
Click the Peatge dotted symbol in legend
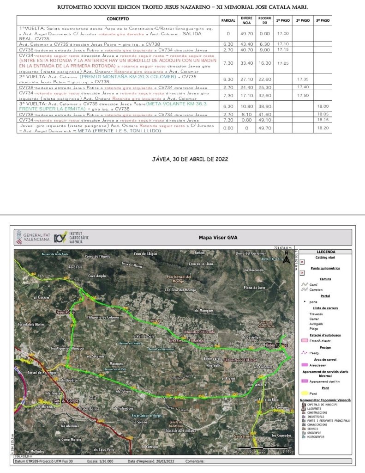(304, 352)
